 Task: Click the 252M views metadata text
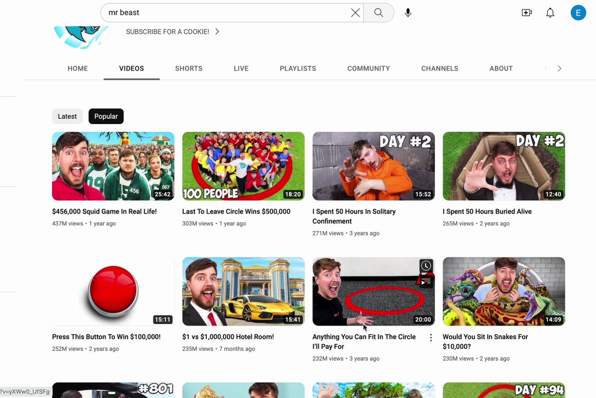click(x=85, y=348)
